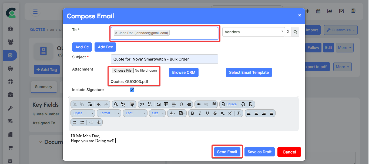The image size is (369, 164).
Task: Click the Insert Image icon
Action: coord(159,104)
